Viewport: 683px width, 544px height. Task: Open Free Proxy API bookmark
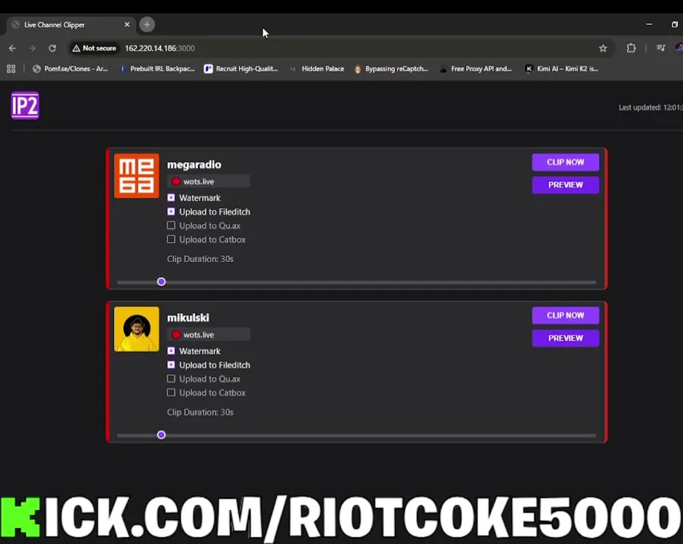[476, 69]
